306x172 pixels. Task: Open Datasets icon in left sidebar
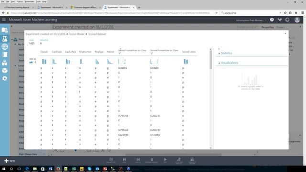click(x=5, y=63)
